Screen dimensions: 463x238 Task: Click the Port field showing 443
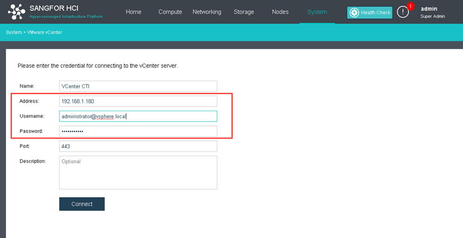[138, 146]
